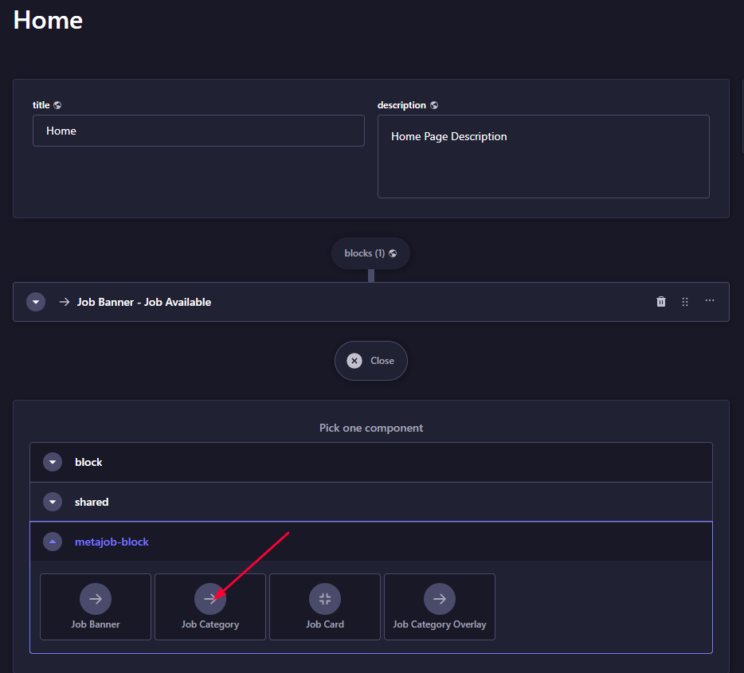Delete the Job Banner block using the trash icon

660,302
